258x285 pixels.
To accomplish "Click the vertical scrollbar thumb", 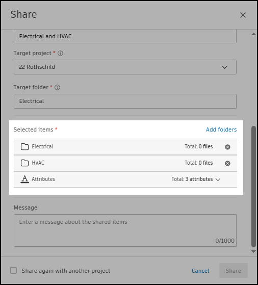I will point(253,187).
